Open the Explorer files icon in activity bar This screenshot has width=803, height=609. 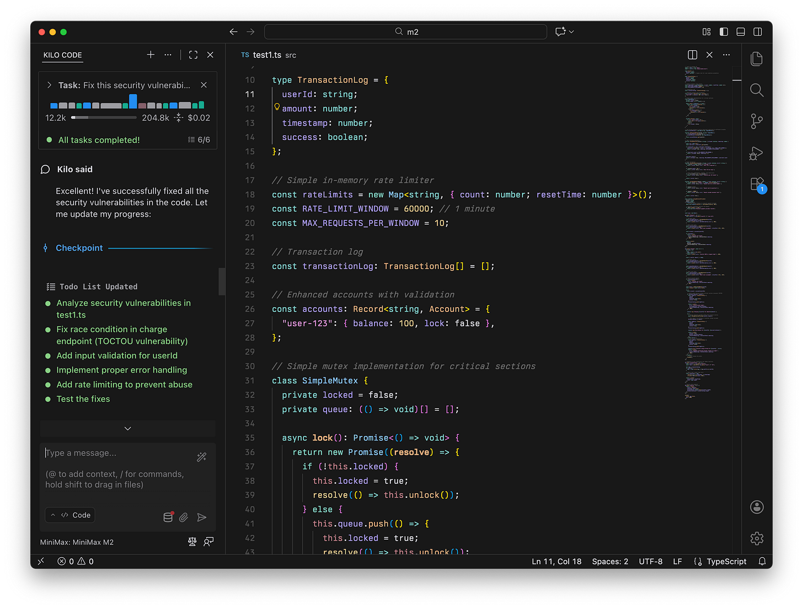pyautogui.click(x=757, y=58)
